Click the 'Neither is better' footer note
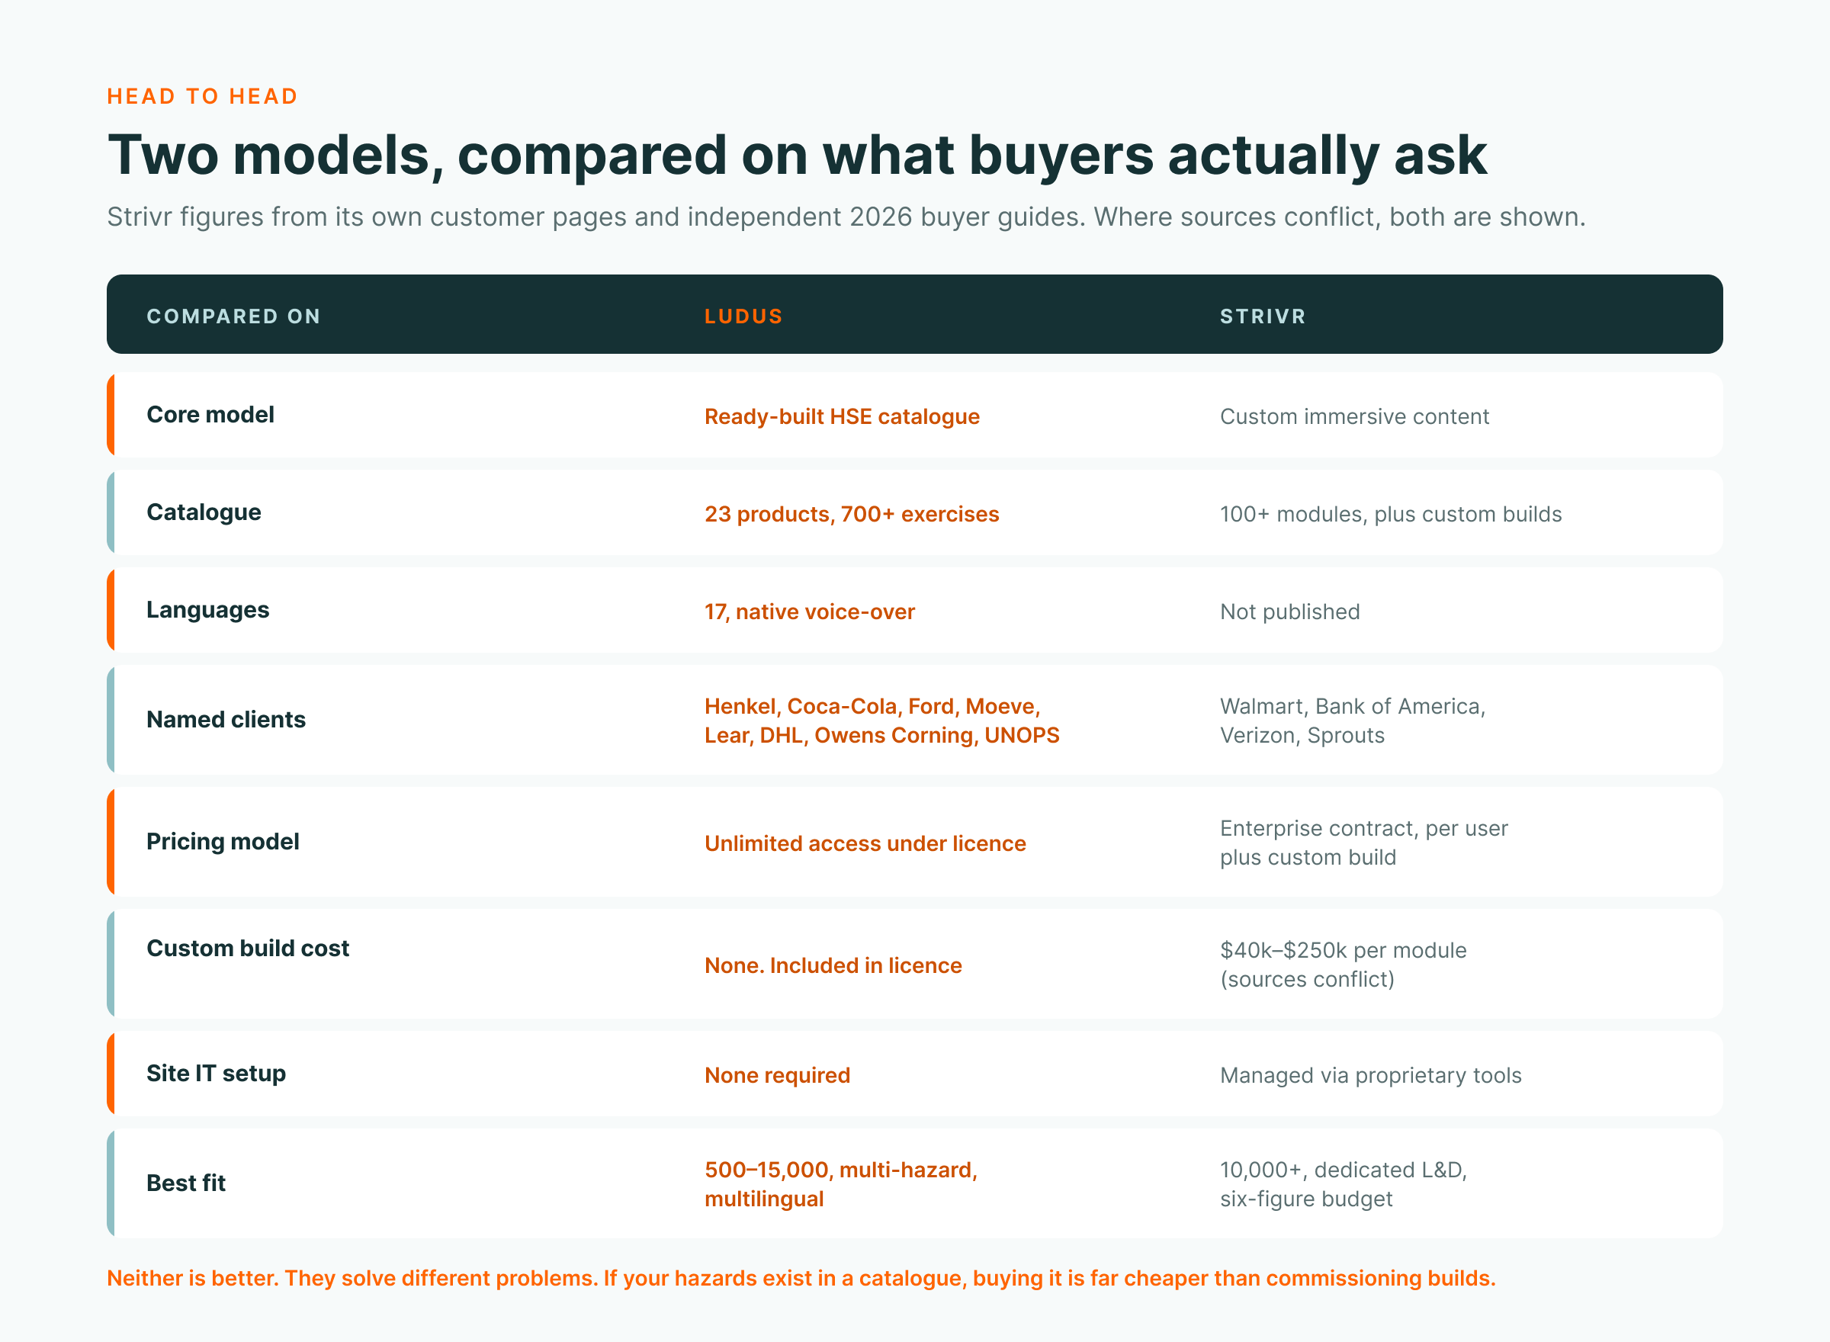This screenshot has width=1830, height=1342. click(801, 1278)
